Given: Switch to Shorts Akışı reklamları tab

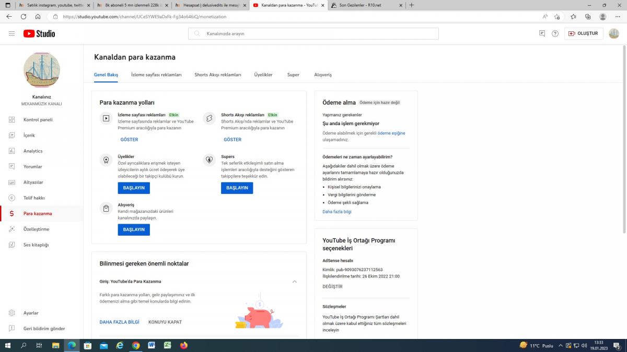Looking at the screenshot, I should 218,75.
